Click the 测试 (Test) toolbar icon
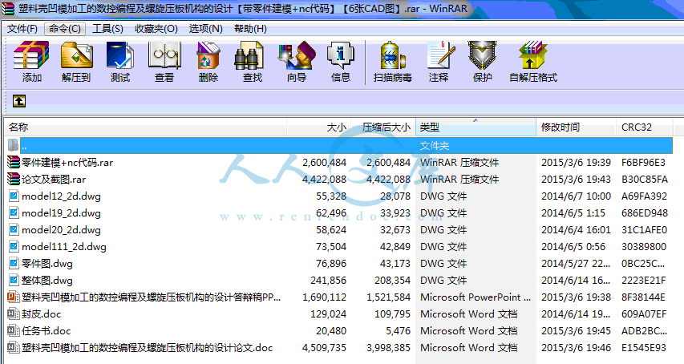The image size is (684, 364). (120, 55)
